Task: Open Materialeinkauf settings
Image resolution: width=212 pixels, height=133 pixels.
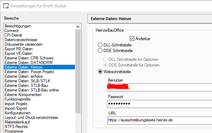Action: point(39,122)
